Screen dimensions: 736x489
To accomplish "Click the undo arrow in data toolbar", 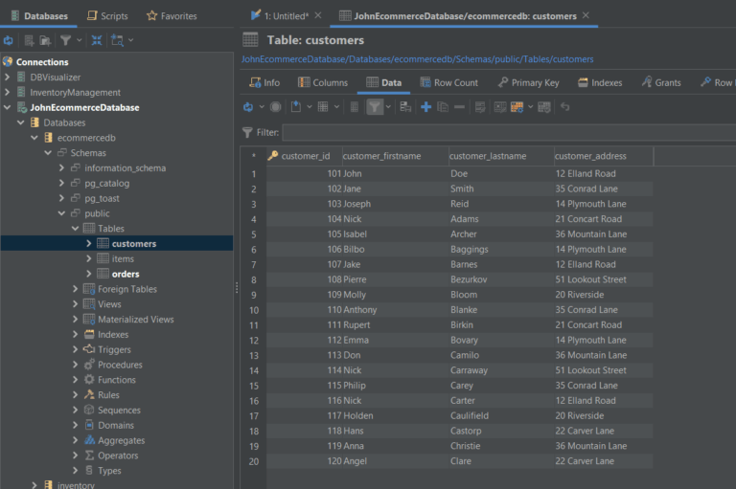I will pos(565,107).
